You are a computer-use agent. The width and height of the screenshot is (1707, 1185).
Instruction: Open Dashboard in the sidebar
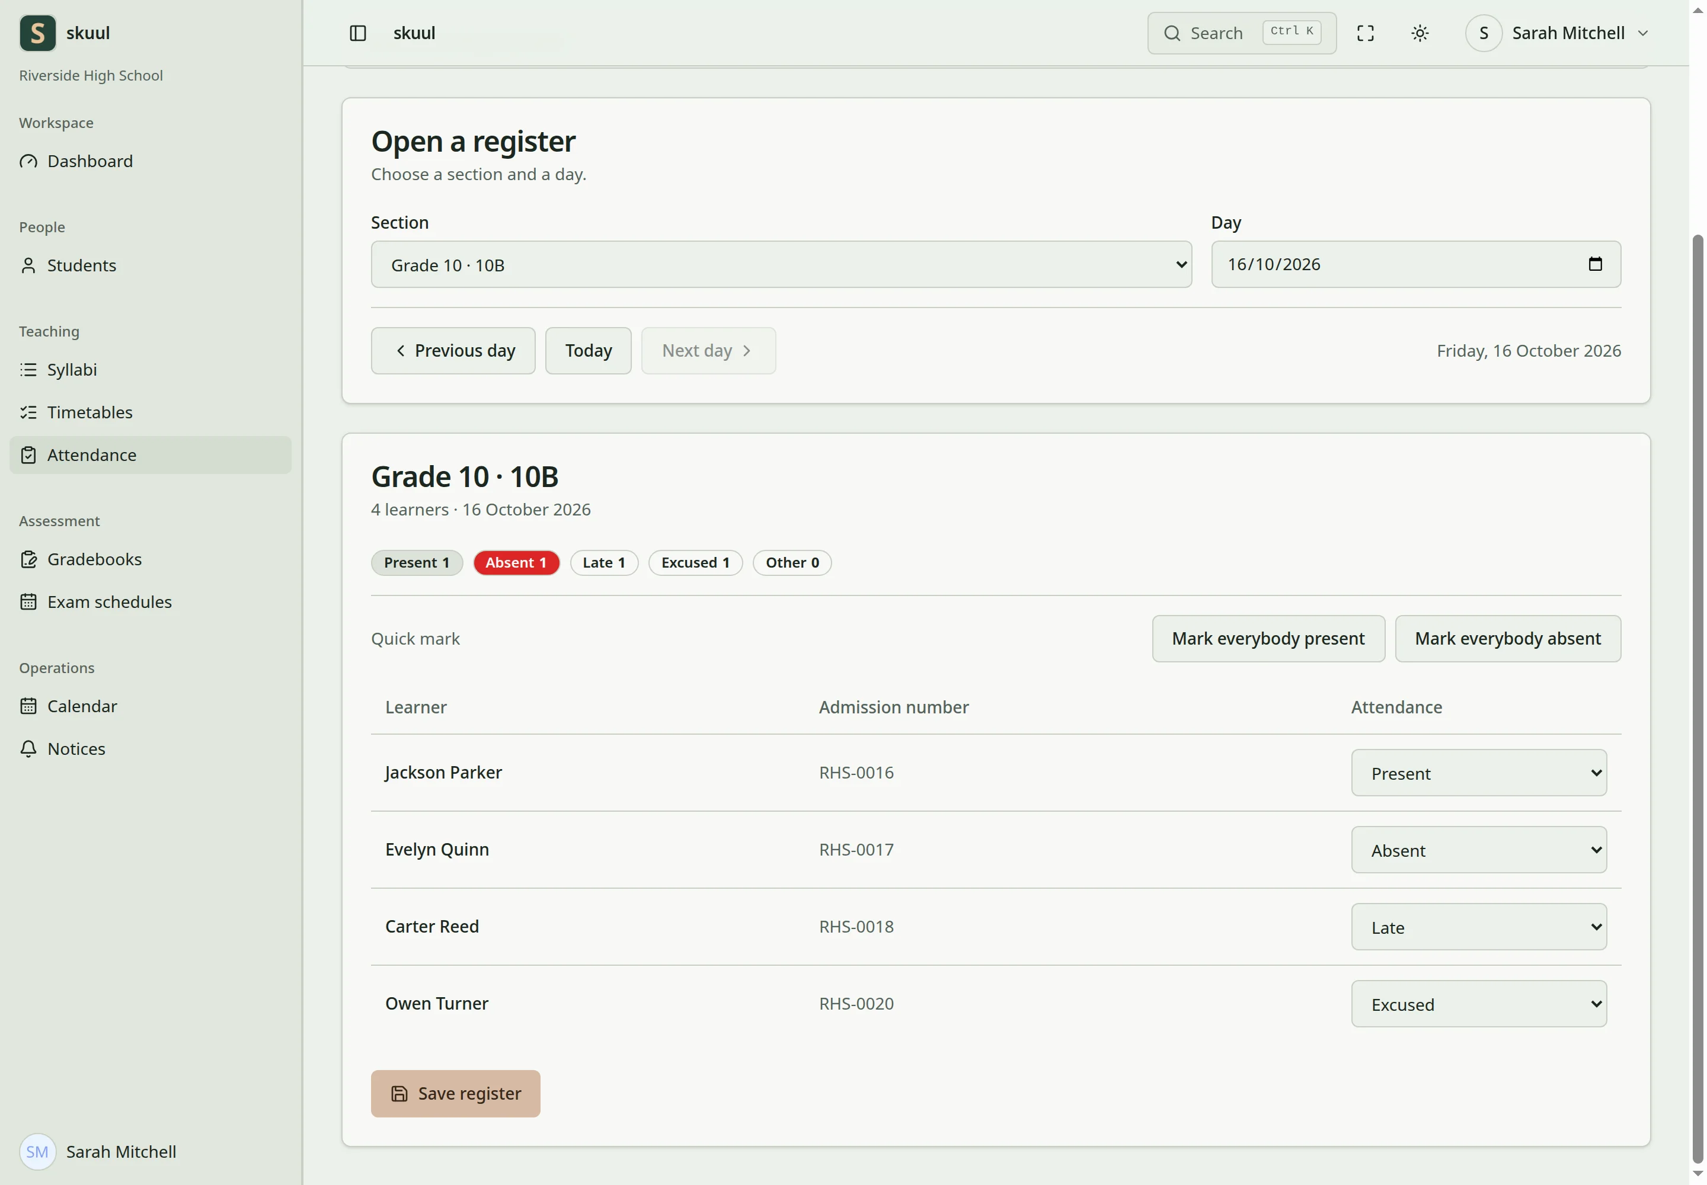pyautogui.click(x=150, y=161)
